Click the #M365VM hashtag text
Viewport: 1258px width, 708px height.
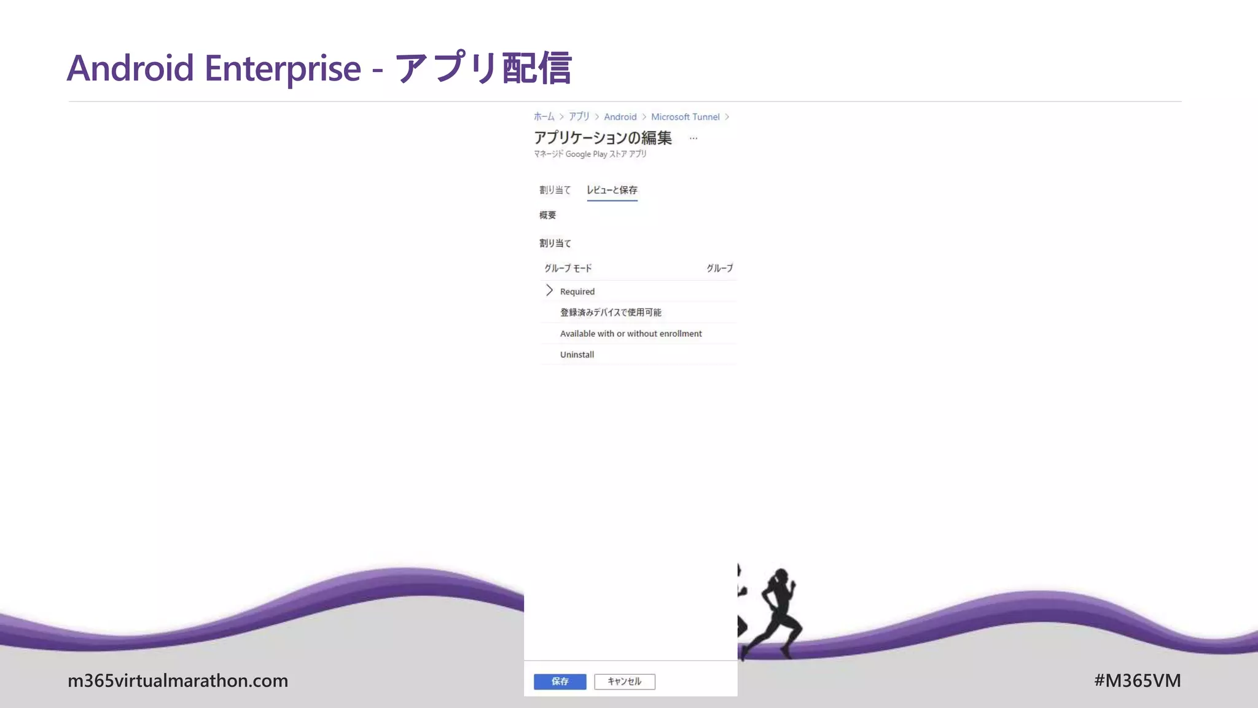pos(1137,680)
